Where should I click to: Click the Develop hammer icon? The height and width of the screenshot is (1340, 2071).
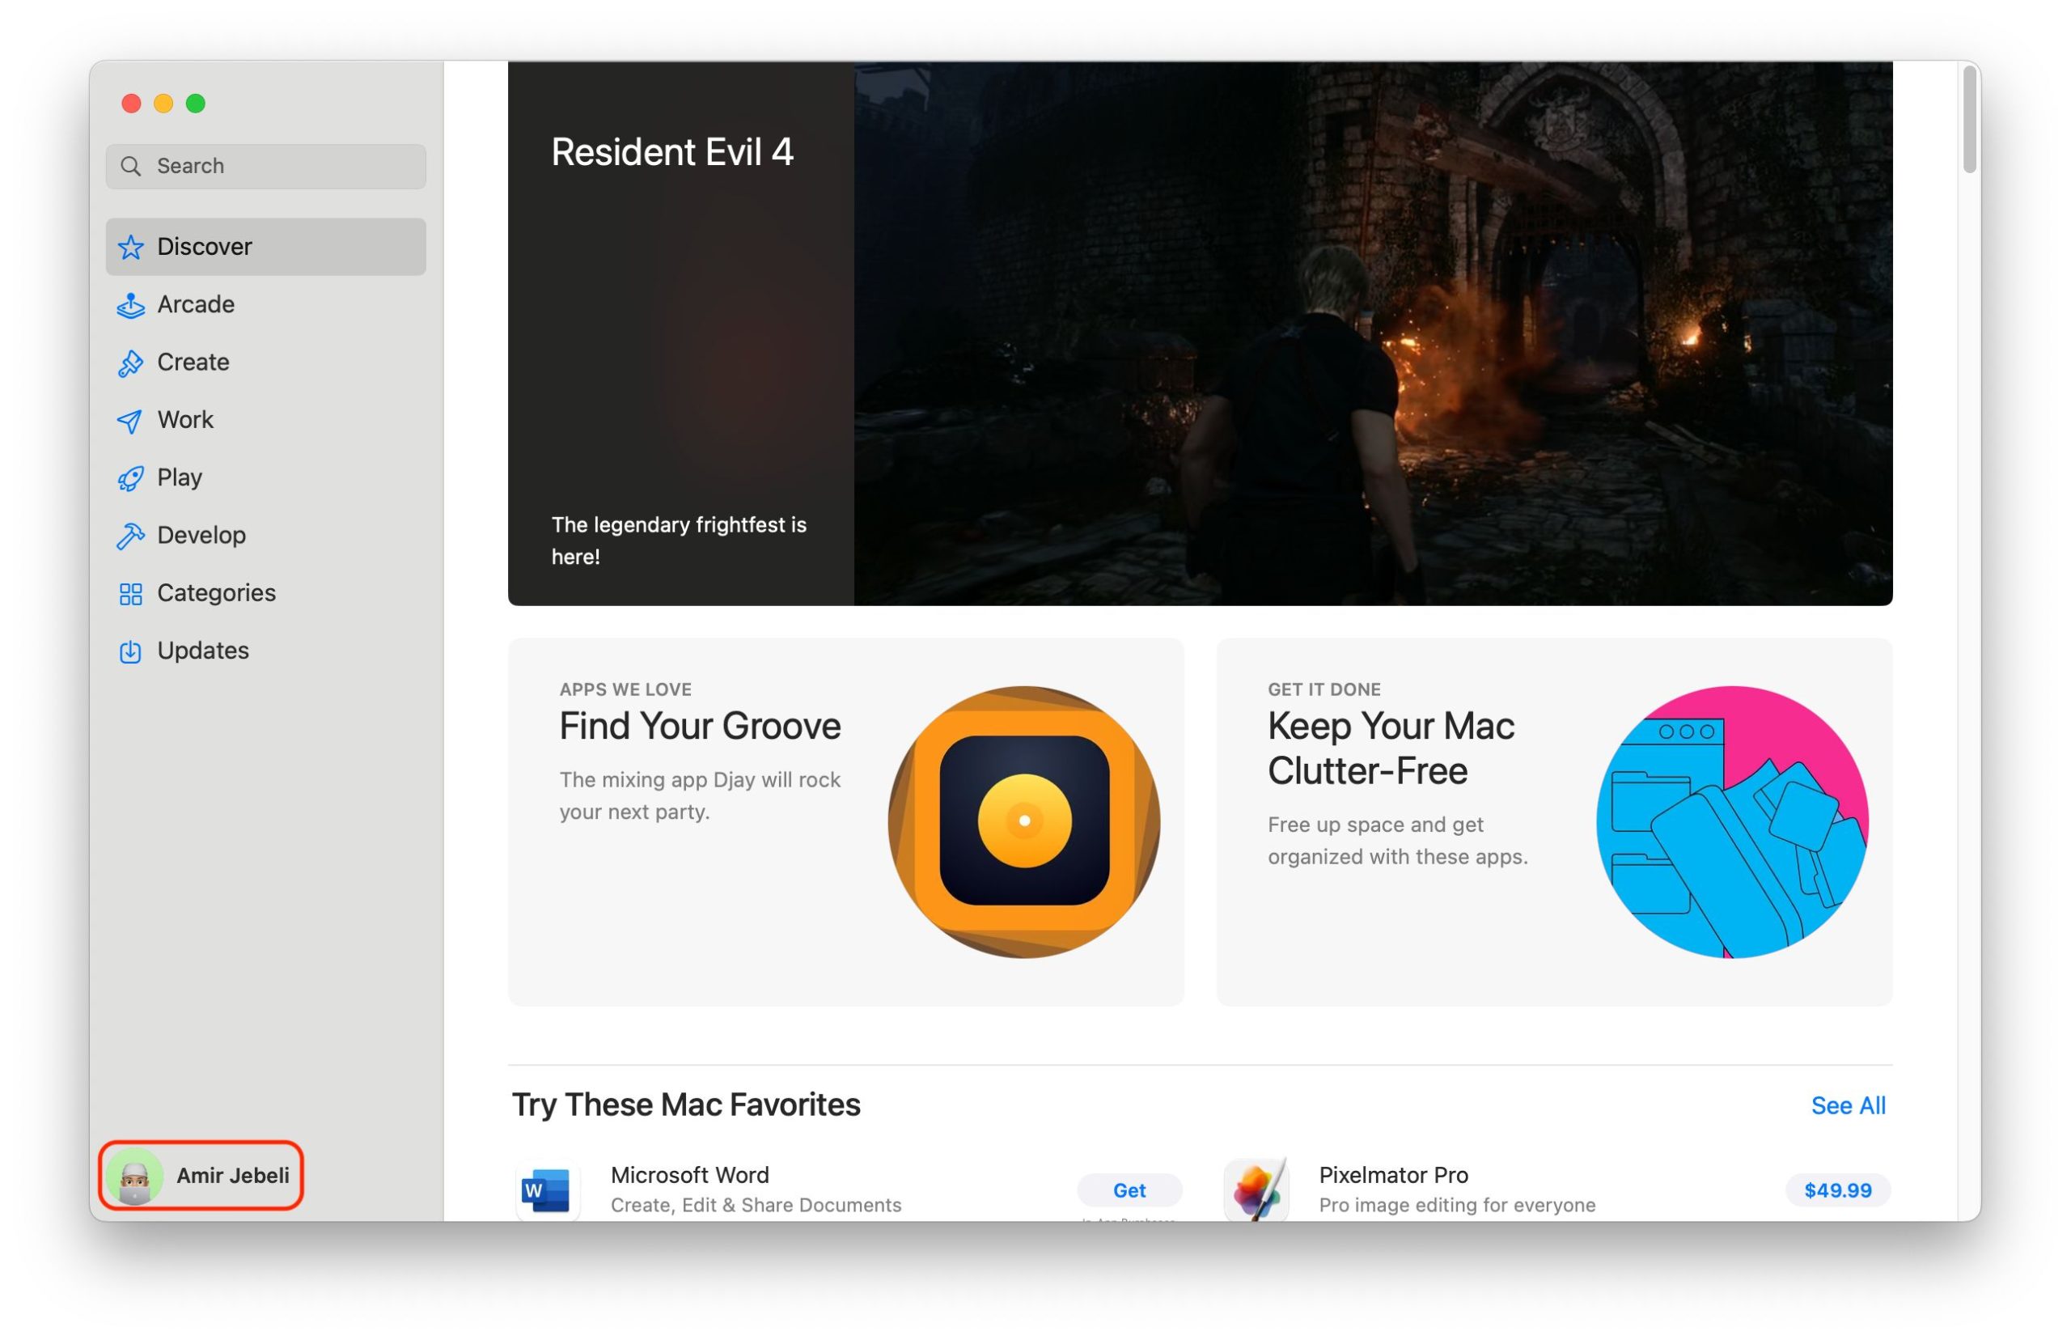point(130,536)
